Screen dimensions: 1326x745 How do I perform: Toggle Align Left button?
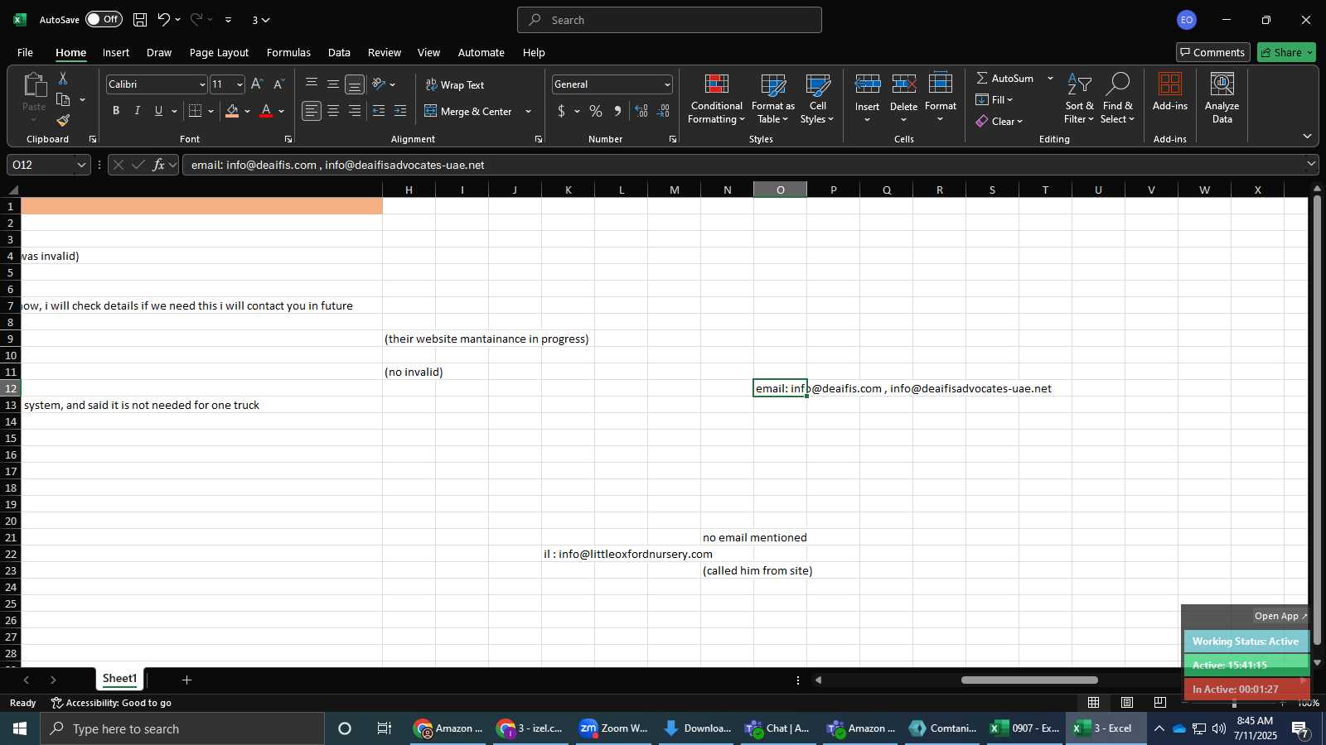pos(312,111)
